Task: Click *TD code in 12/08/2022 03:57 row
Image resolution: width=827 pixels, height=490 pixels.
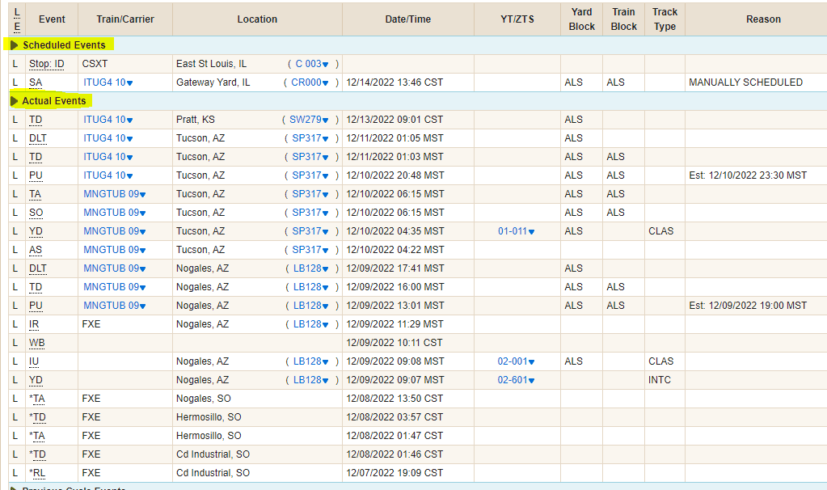Action: (37, 417)
